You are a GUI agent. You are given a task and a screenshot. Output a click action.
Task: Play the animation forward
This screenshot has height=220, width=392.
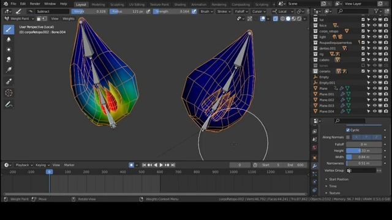(x=161, y=165)
